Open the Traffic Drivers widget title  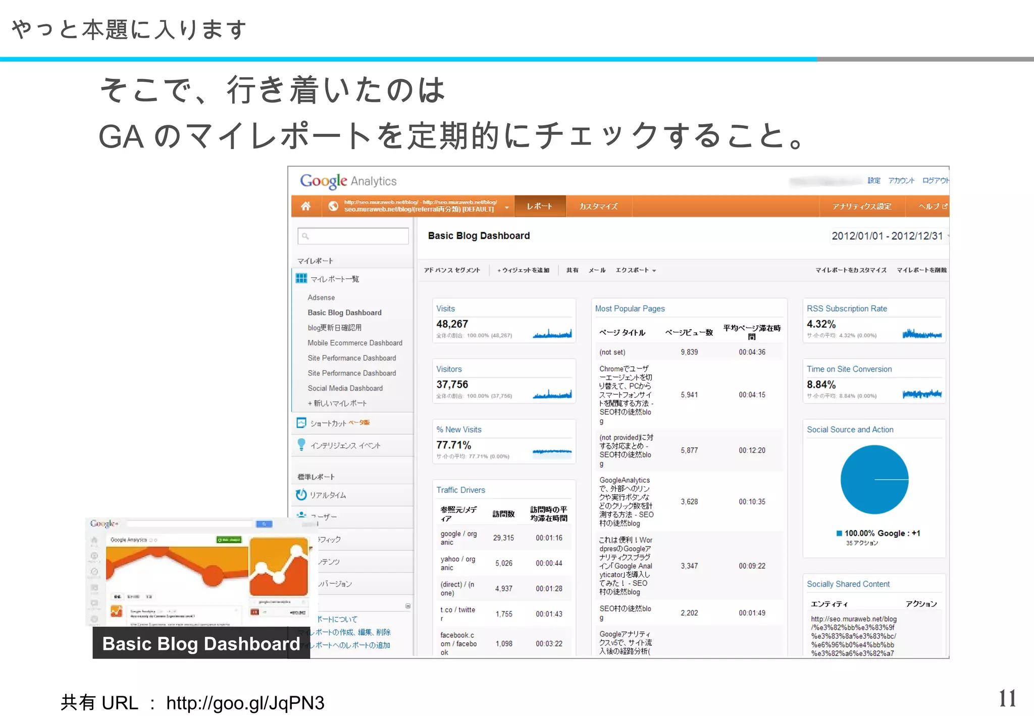click(460, 490)
